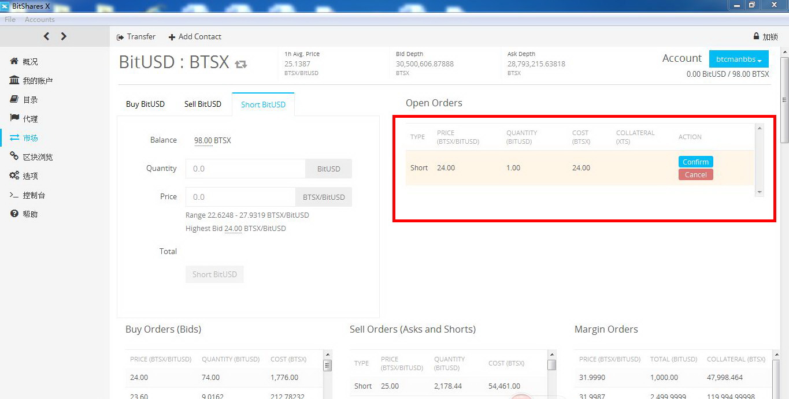Click main page vertical scrollbar thumb
Viewport: 789px width, 399px height.
(784, 99)
